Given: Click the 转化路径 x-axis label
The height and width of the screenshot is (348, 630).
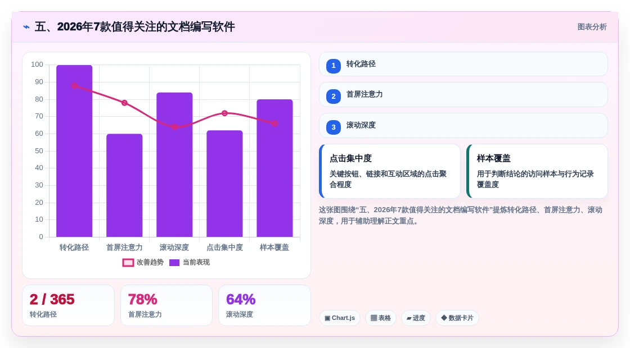Looking at the screenshot, I should pyautogui.click(x=74, y=248).
